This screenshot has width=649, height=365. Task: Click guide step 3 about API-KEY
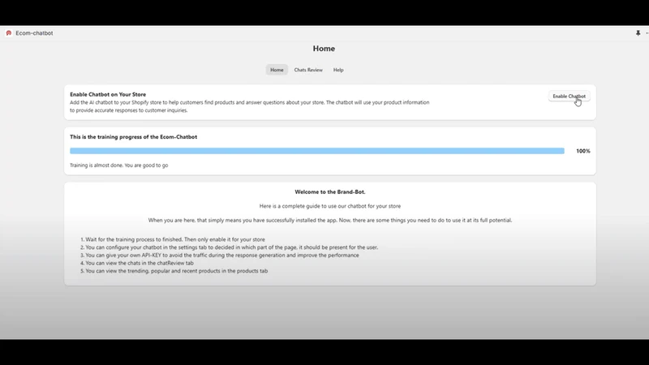click(x=219, y=255)
